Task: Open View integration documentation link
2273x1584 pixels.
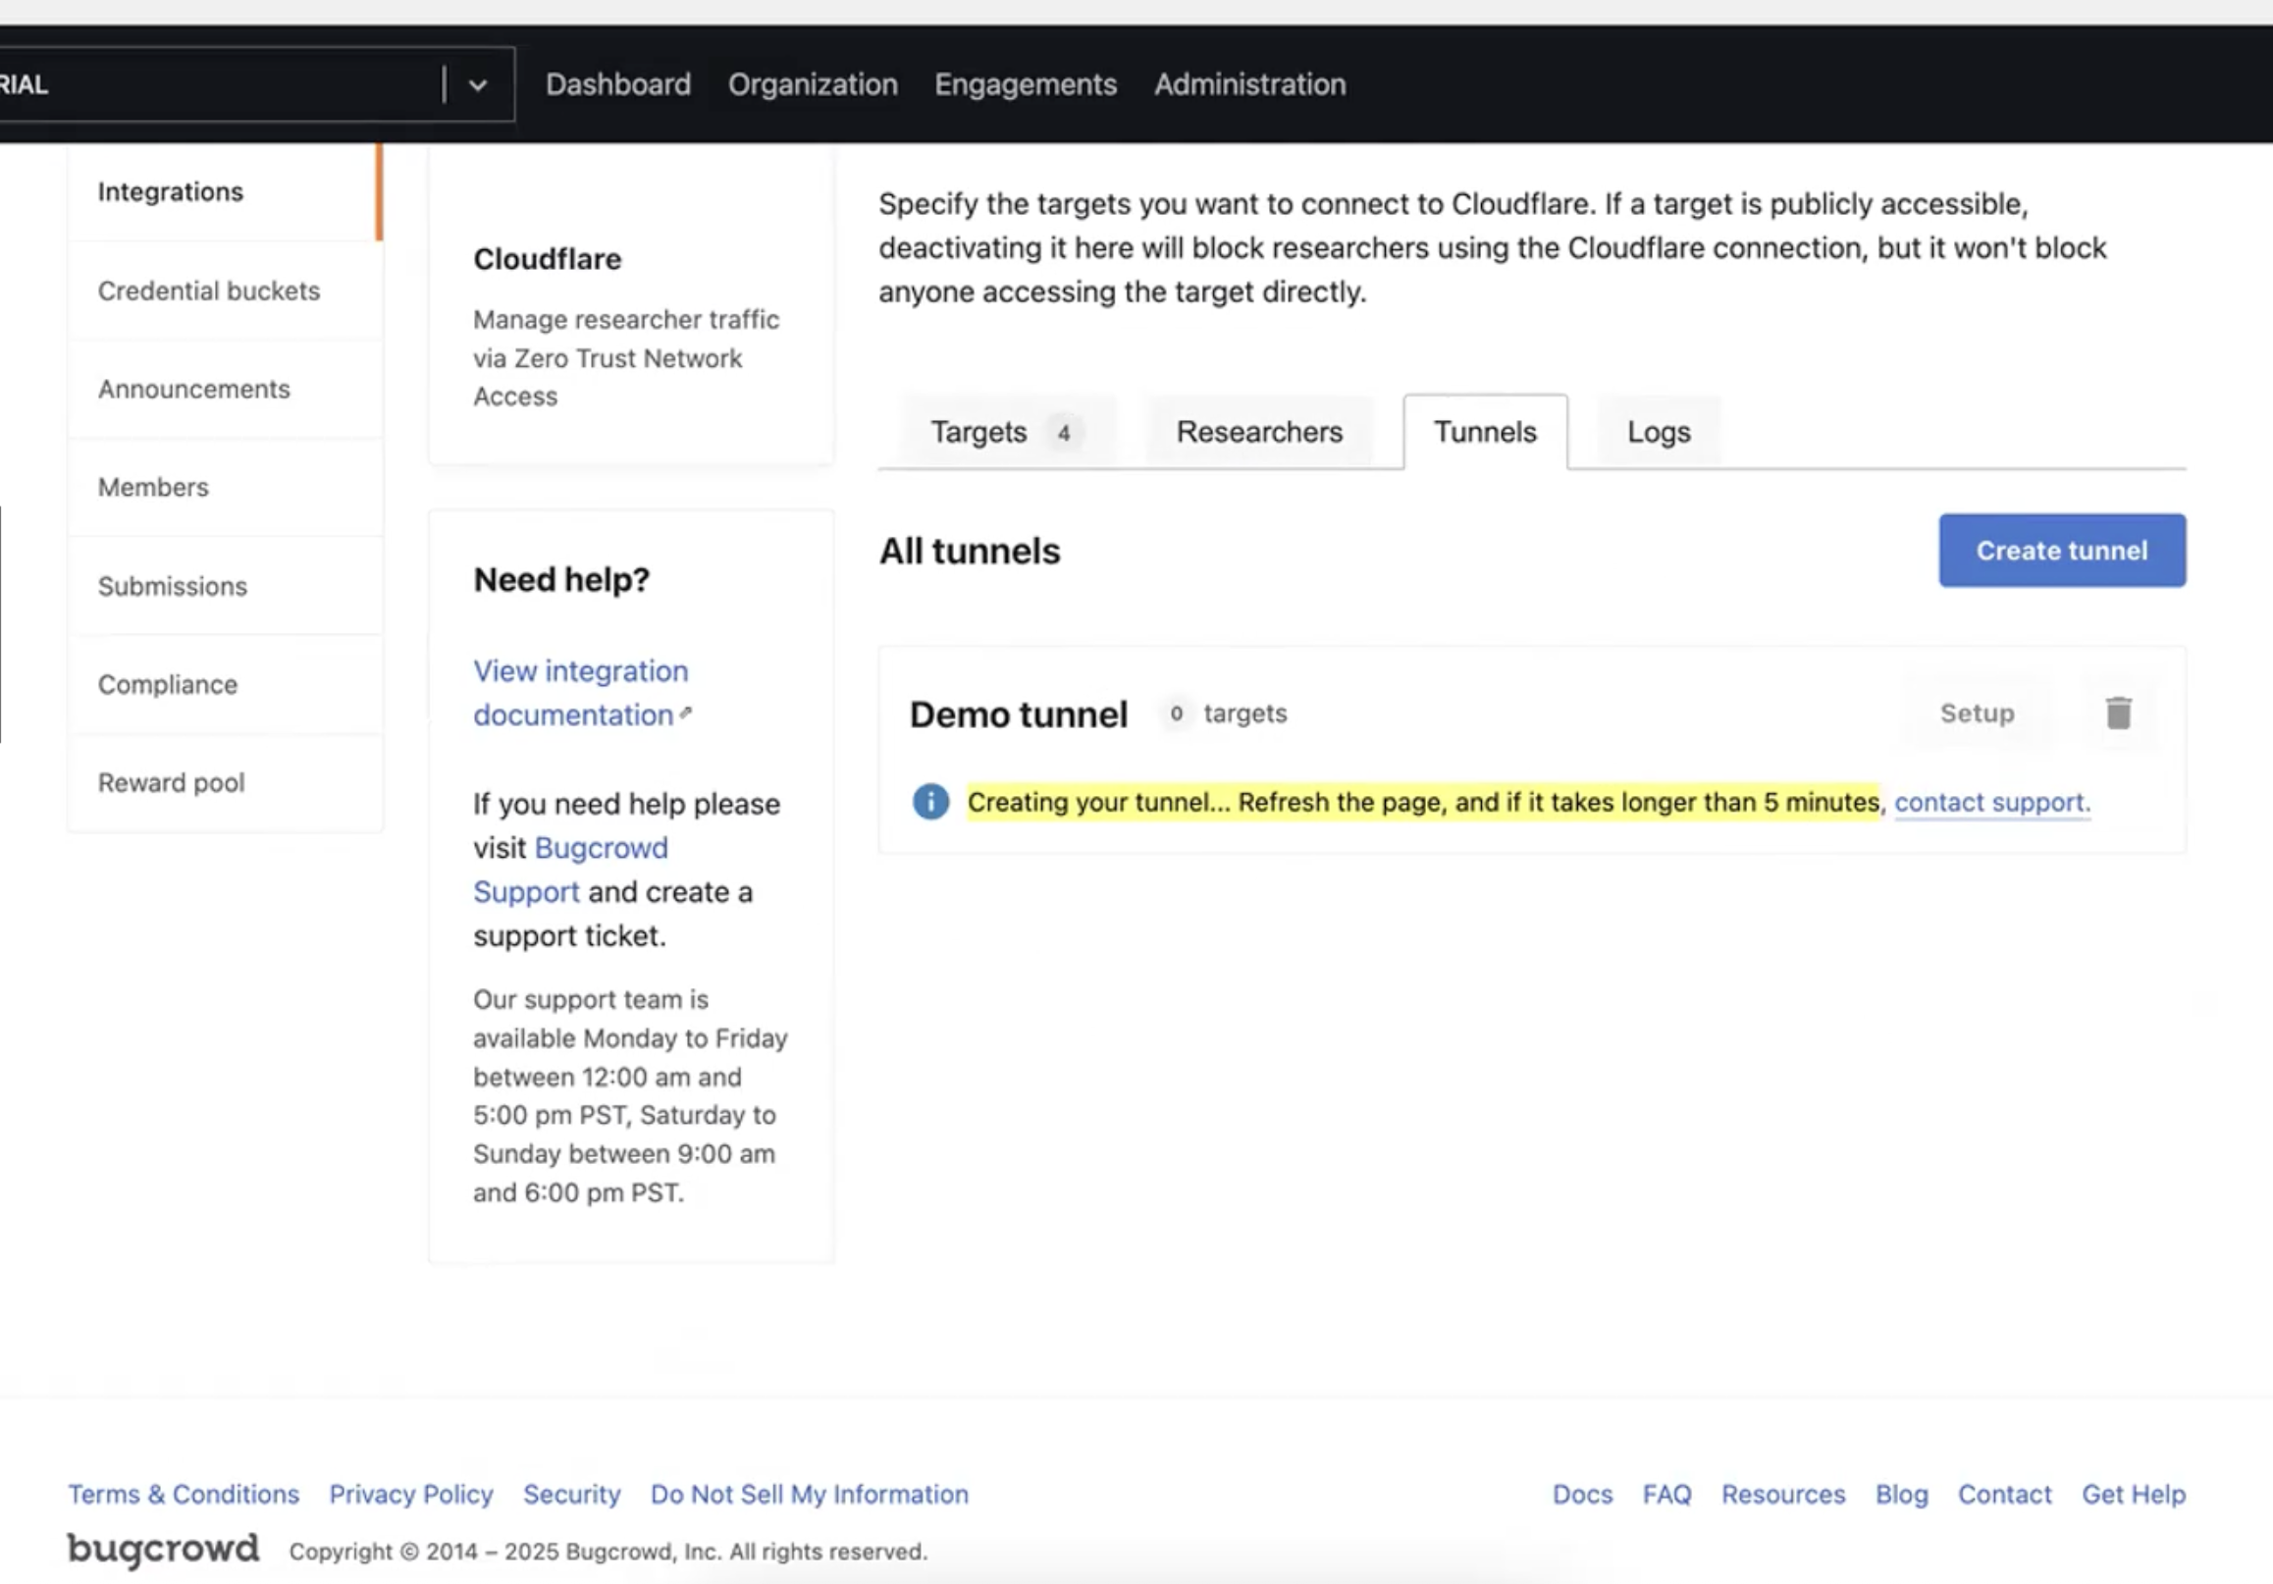Action: [581, 693]
